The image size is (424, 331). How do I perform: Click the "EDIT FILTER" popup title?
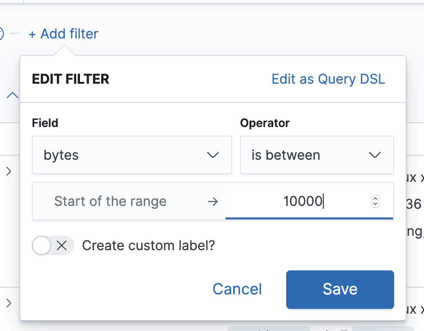tap(71, 79)
